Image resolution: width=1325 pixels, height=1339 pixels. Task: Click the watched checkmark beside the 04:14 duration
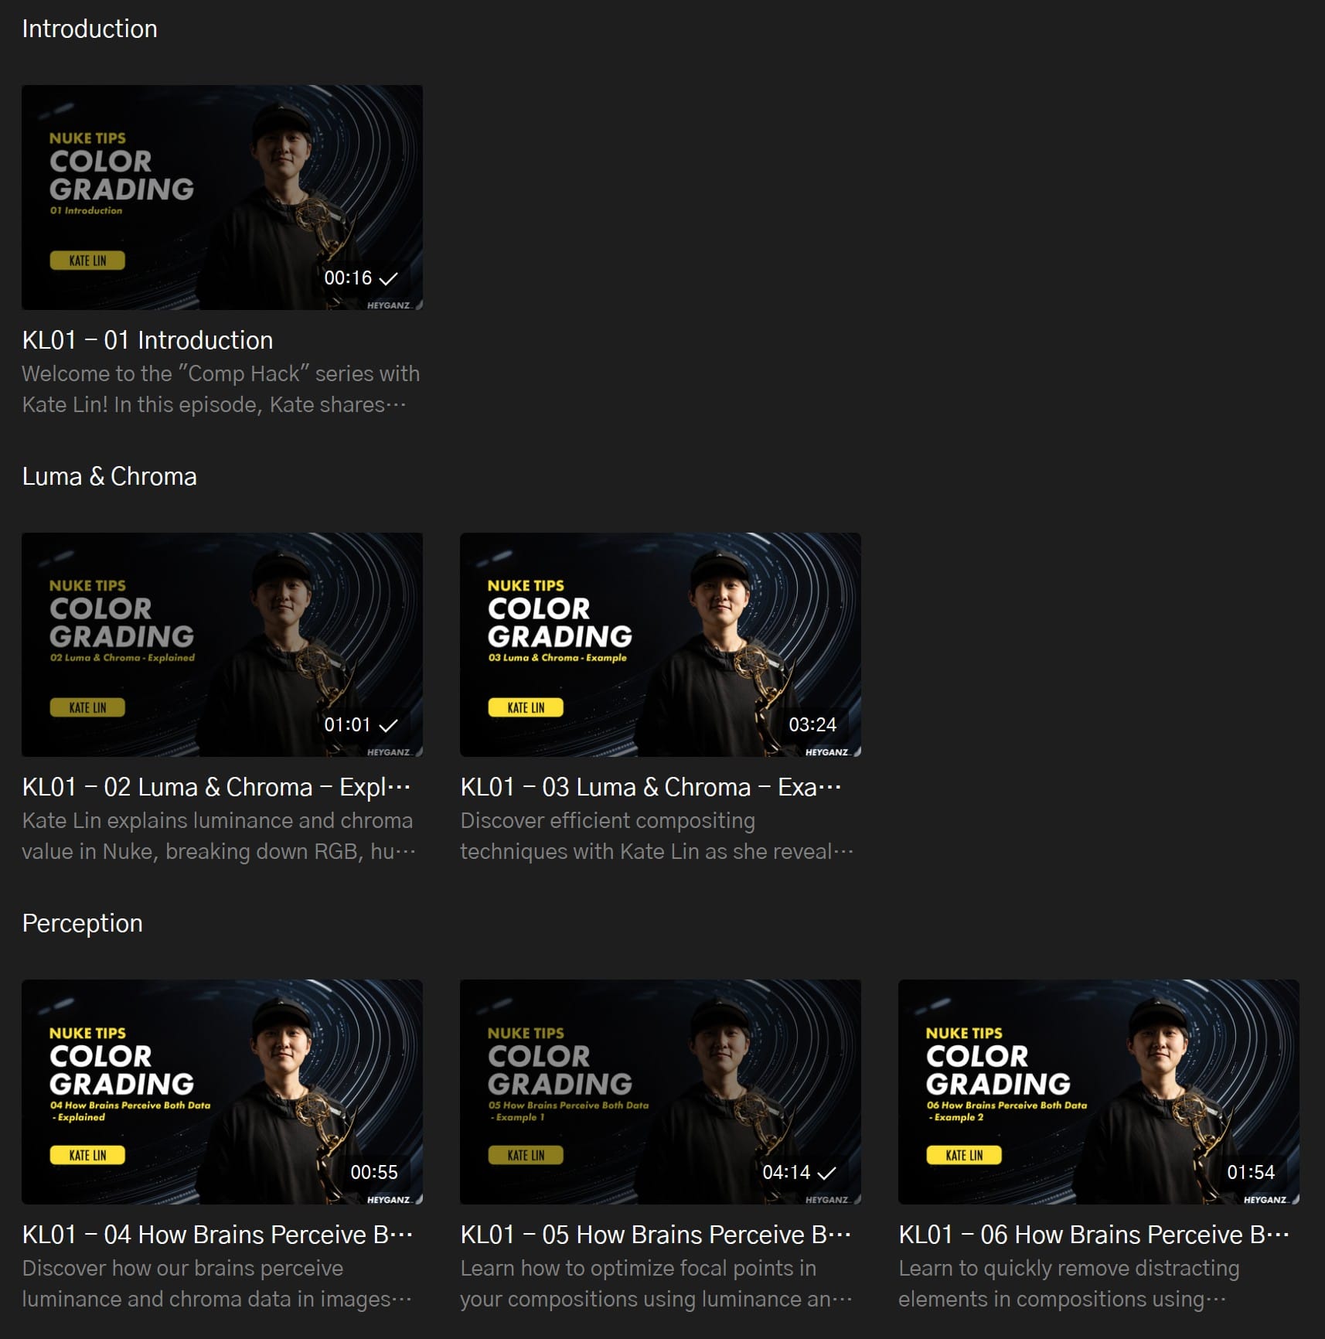[826, 1173]
